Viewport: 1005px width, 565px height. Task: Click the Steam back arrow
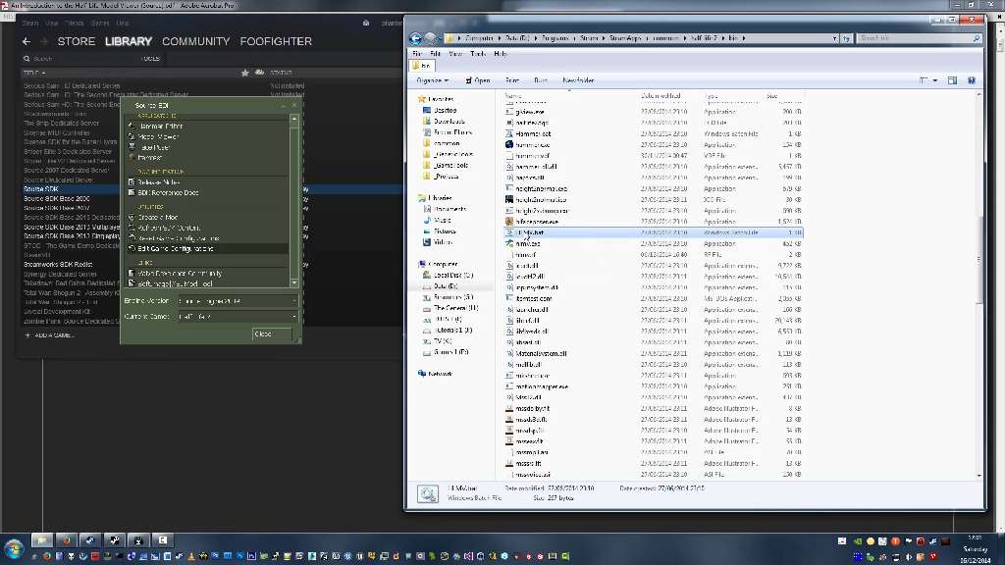[x=26, y=41]
